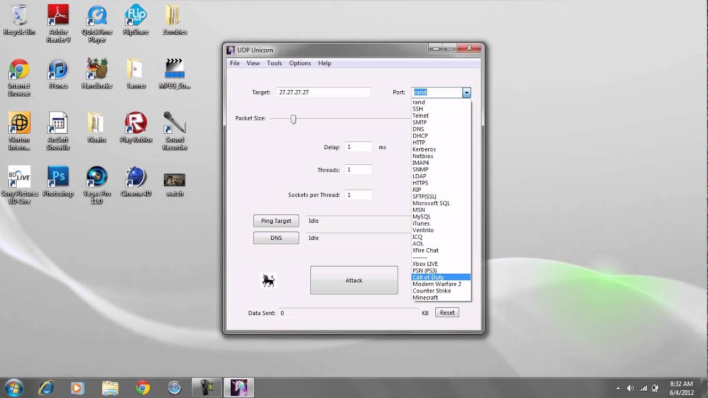Screen dimensions: 708x398
Task: Click the DNS lookup button
Action: (x=276, y=238)
